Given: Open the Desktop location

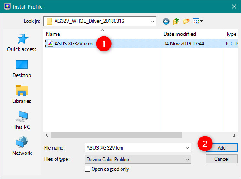Looking at the screenshot, I should tap(22, 69).
